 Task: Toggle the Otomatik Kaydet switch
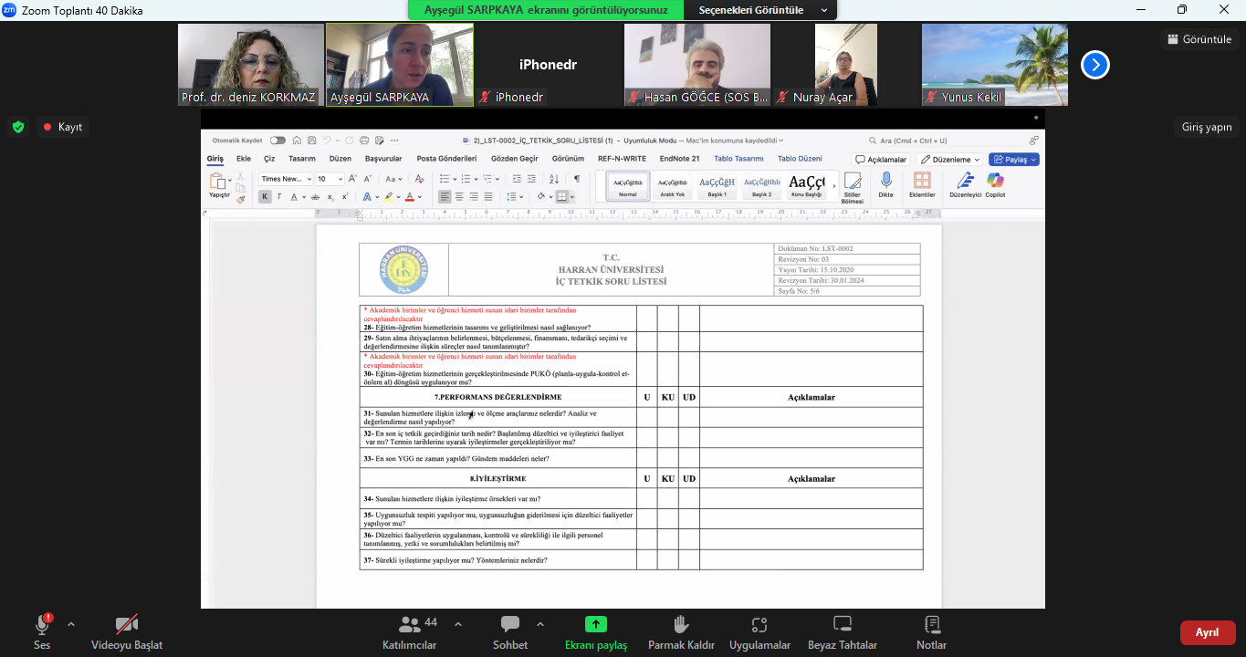(277, 141)
